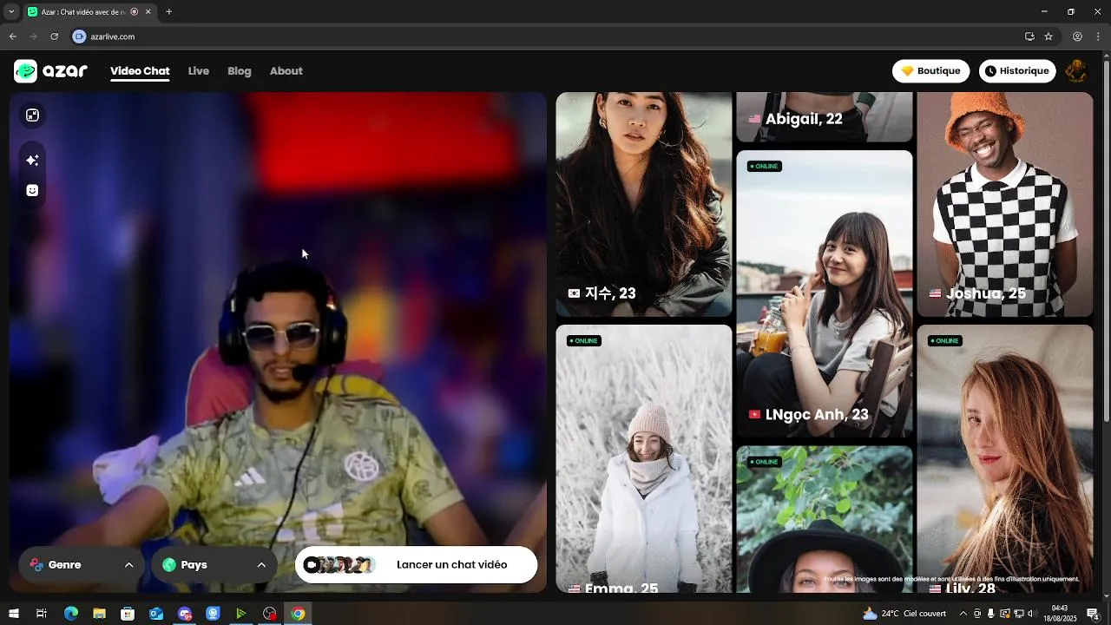Viewport: 1111px width, 625px height.
Task: Open the volume control in tray
Action: click(1032, 614)
